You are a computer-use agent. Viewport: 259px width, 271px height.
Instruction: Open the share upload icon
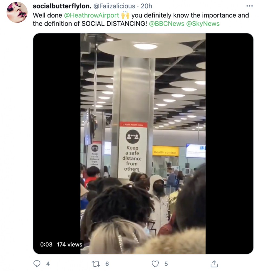(x=214, y=264)
